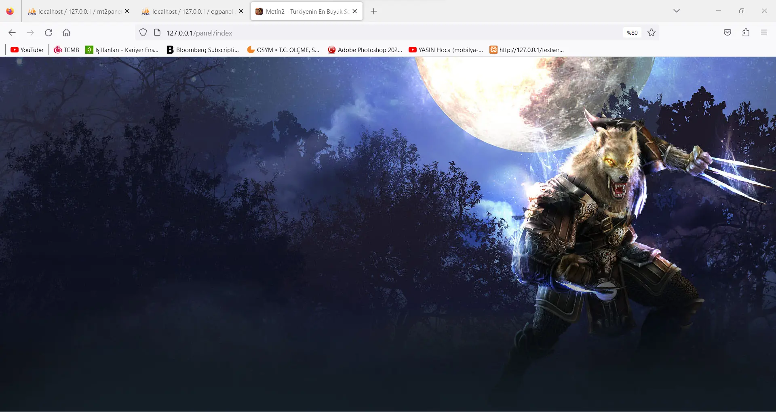This screenshot has width=776, height=412.
Task: Open Firefox View icon in tab strip
Action: (10, 11)
